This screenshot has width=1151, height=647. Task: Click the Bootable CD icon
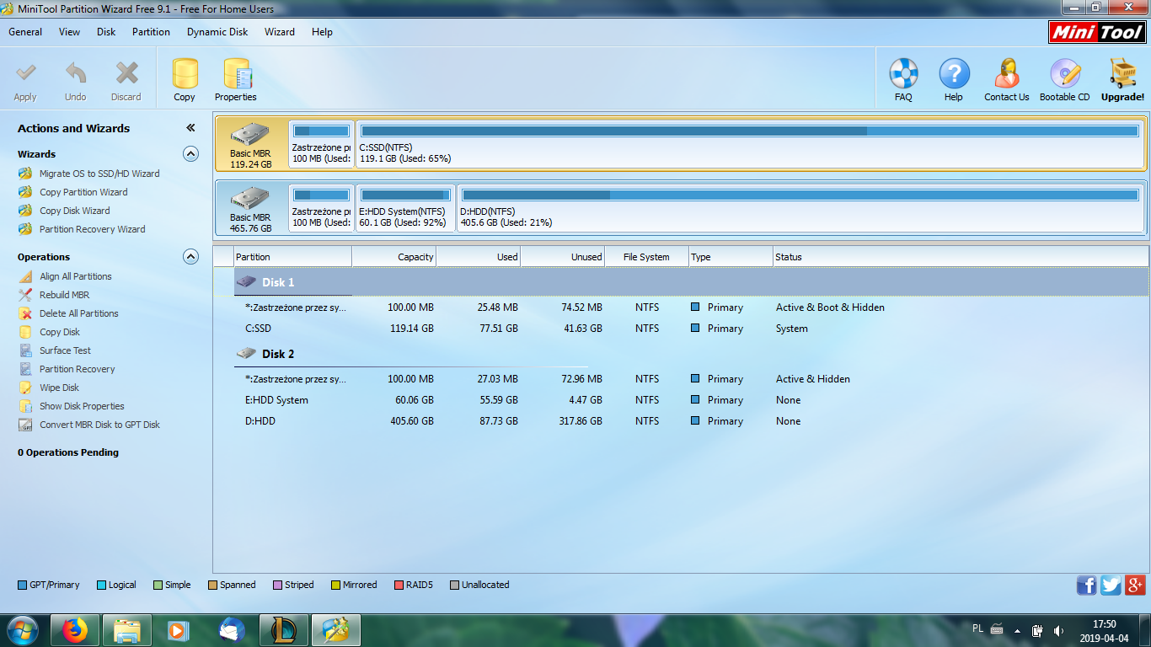pyautogui.click(x=1065, y=74)
